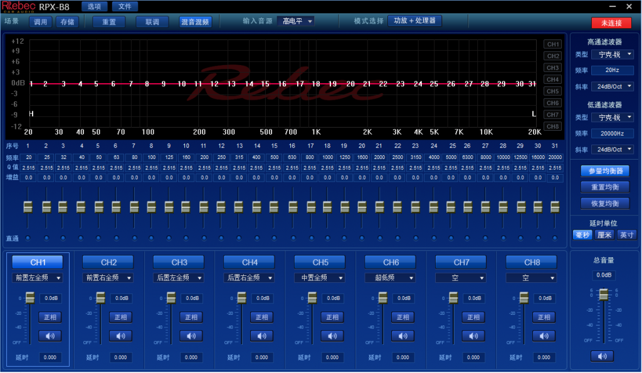Open the 文件 menu
This screenshot has width=642, height=373.
coord(125,6)
